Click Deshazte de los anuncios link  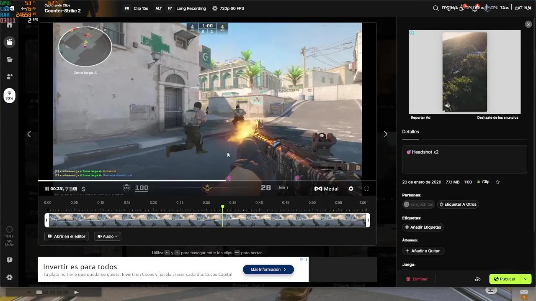tap(497, 118)
